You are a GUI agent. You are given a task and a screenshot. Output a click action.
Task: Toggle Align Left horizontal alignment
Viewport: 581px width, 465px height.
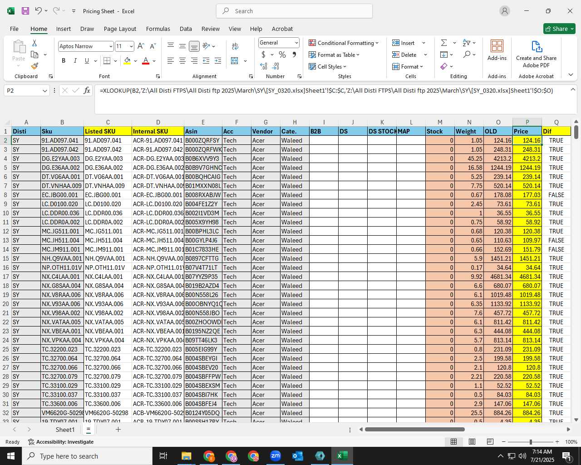point(171,61)
